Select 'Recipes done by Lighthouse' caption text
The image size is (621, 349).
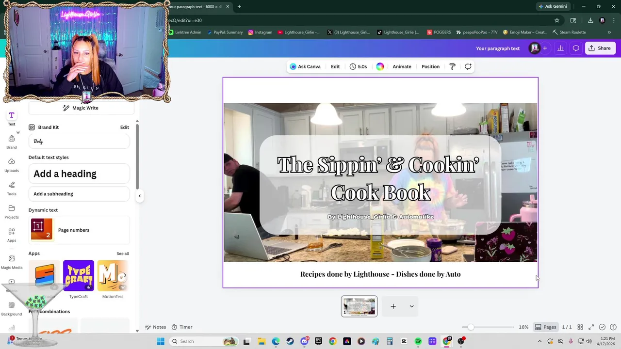[x=380, y=274]
